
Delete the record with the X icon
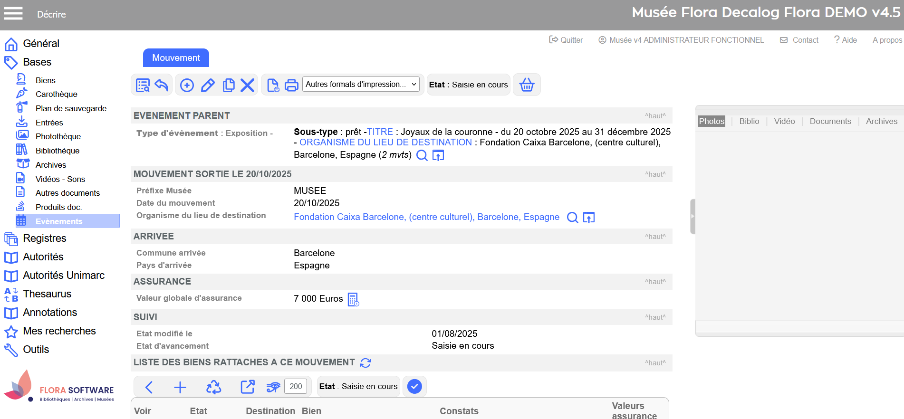coord(247,85)
